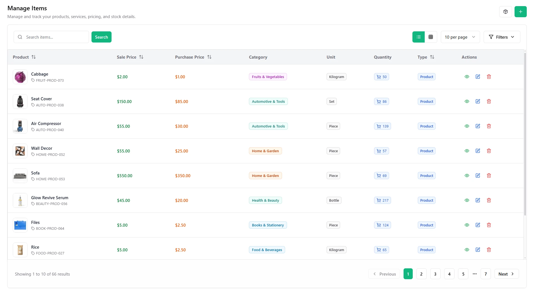Edit the Air Compressor item

(x=478, y=126)
